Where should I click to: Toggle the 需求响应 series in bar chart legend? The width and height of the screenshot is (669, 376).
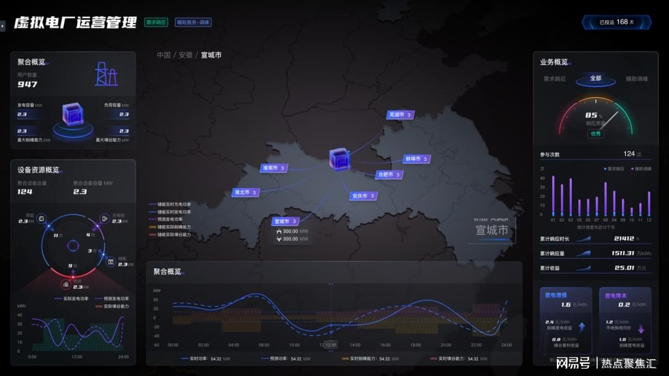click(x=614, y=168)
